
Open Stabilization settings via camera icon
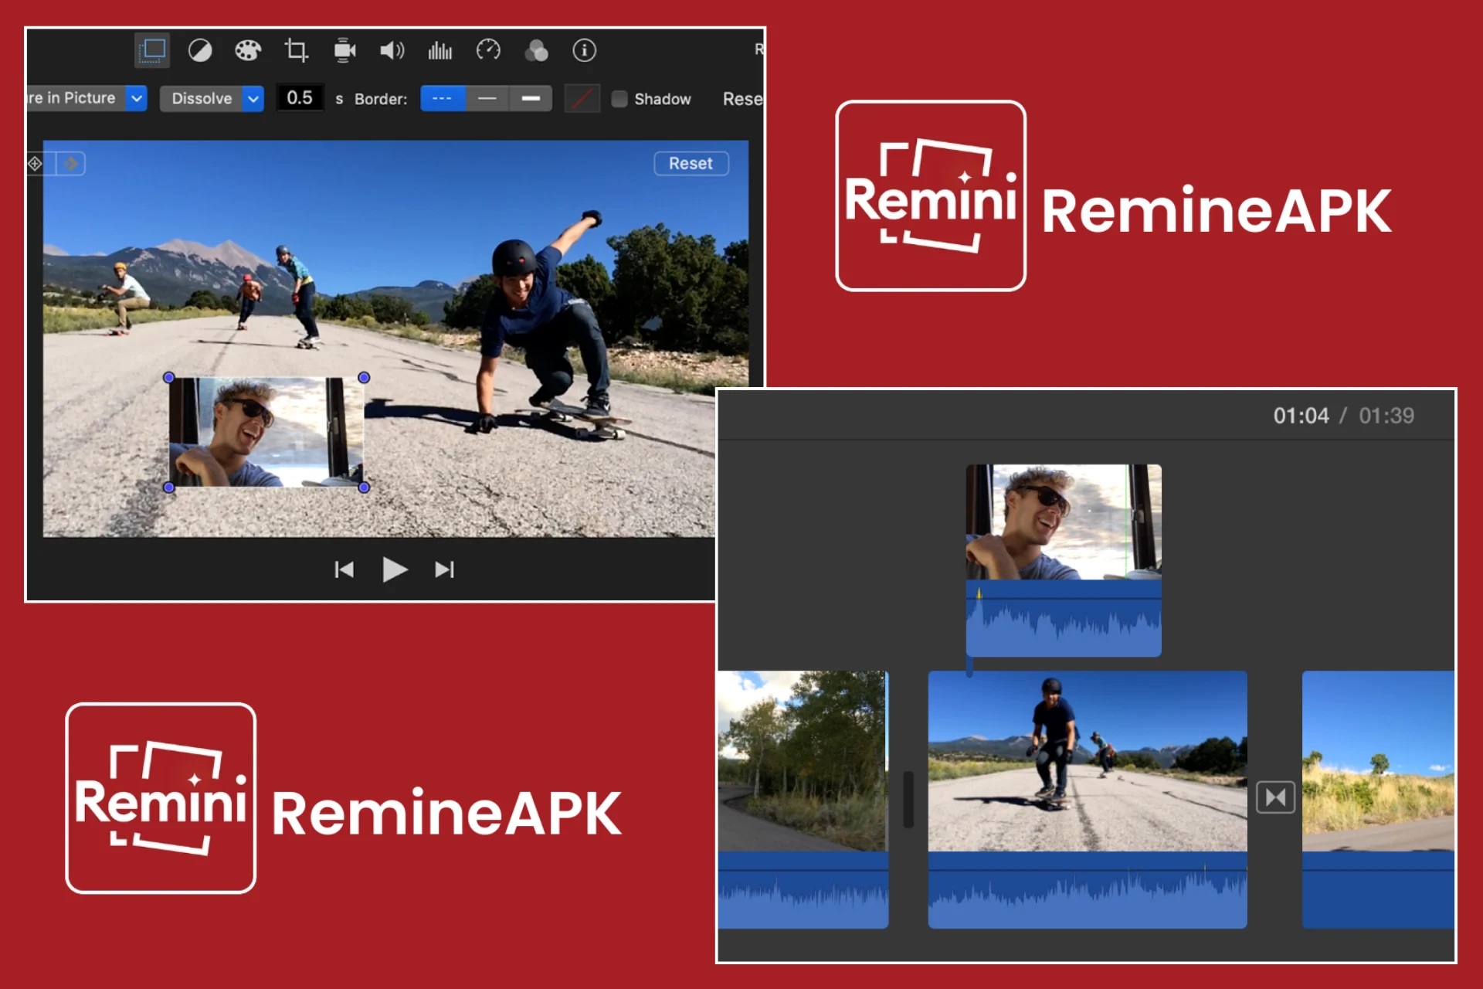[x=344, y=51]
